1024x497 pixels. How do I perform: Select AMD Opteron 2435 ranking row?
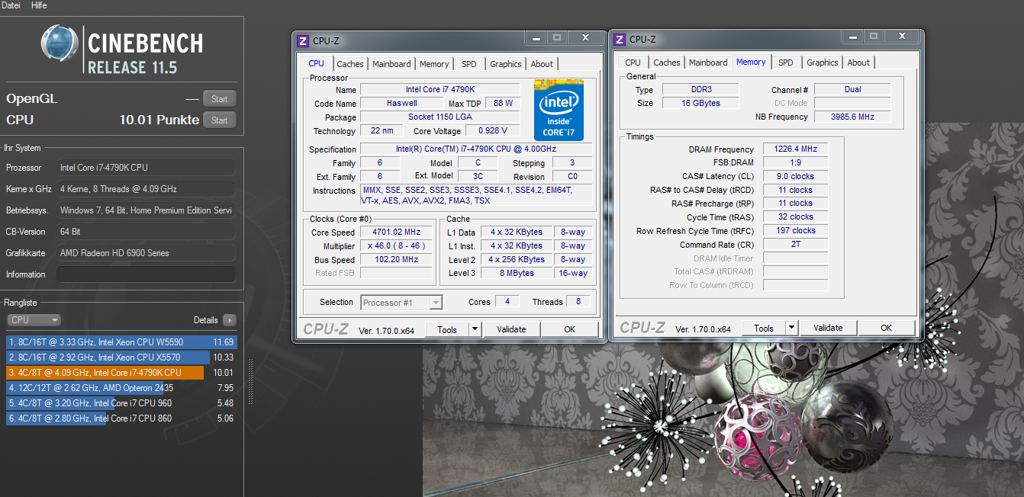(122, 388)
